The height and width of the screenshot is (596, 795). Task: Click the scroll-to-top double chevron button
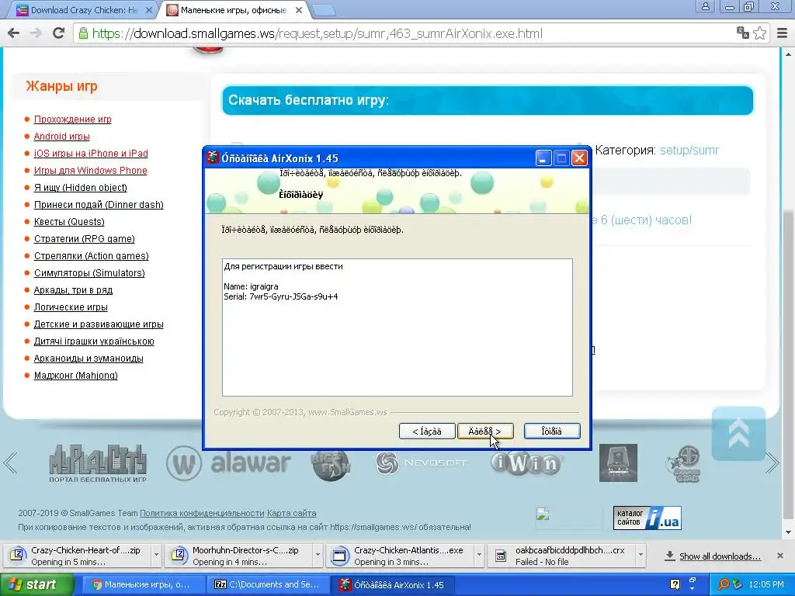tap(738, 433)
